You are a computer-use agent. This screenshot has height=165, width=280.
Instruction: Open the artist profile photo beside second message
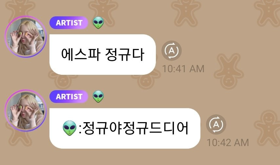pos(26,111)
